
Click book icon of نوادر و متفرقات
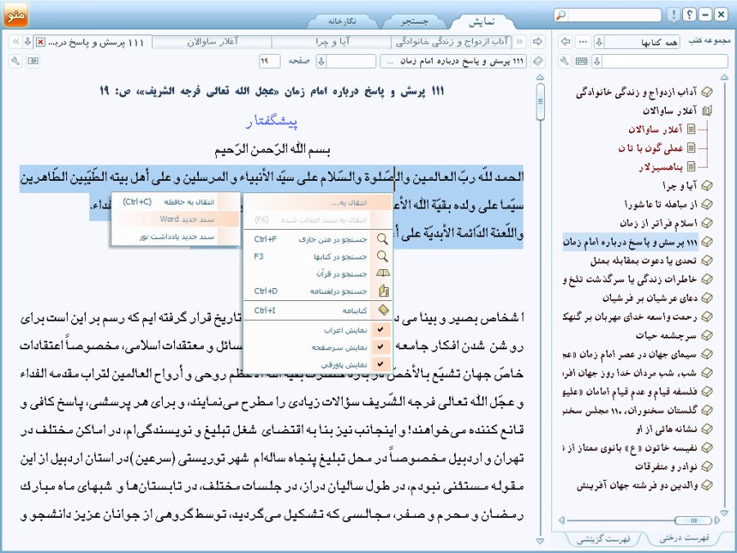(706, 466)
